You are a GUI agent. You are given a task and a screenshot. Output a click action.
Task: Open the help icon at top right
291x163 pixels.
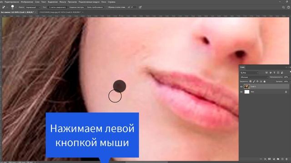pos(289,7)
